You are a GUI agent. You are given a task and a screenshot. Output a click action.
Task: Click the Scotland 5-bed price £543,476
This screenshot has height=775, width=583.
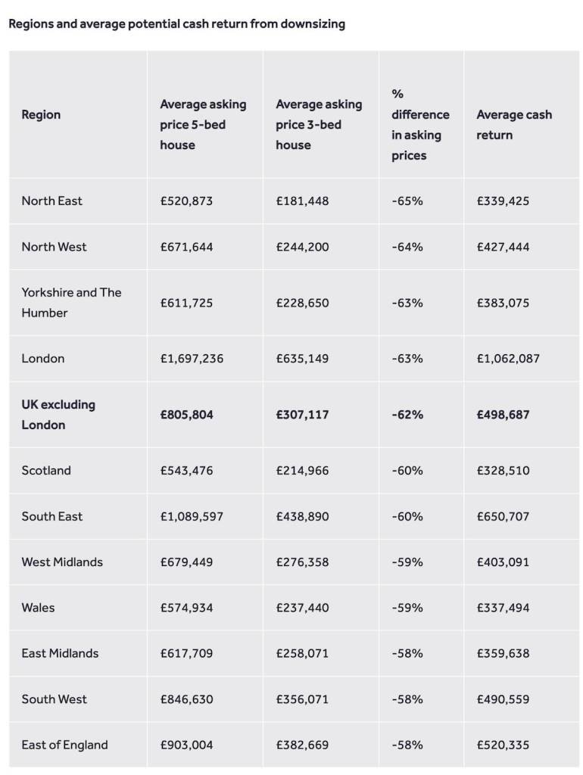pyautogui.click(x=186, y=470)
